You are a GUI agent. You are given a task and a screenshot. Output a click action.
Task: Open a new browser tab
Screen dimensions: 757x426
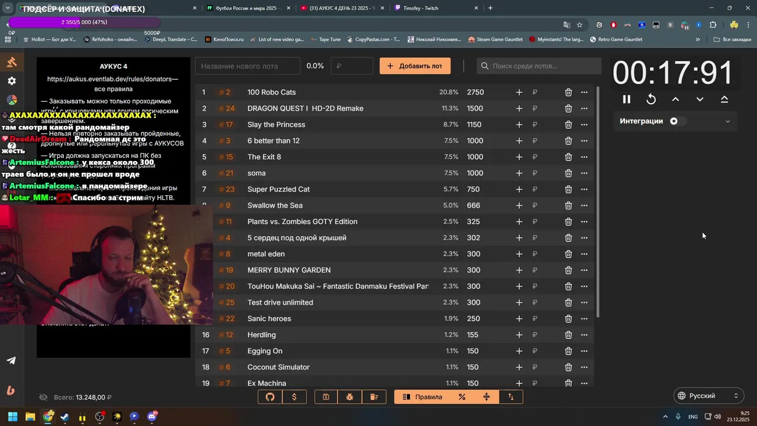(x=490, y=8)
